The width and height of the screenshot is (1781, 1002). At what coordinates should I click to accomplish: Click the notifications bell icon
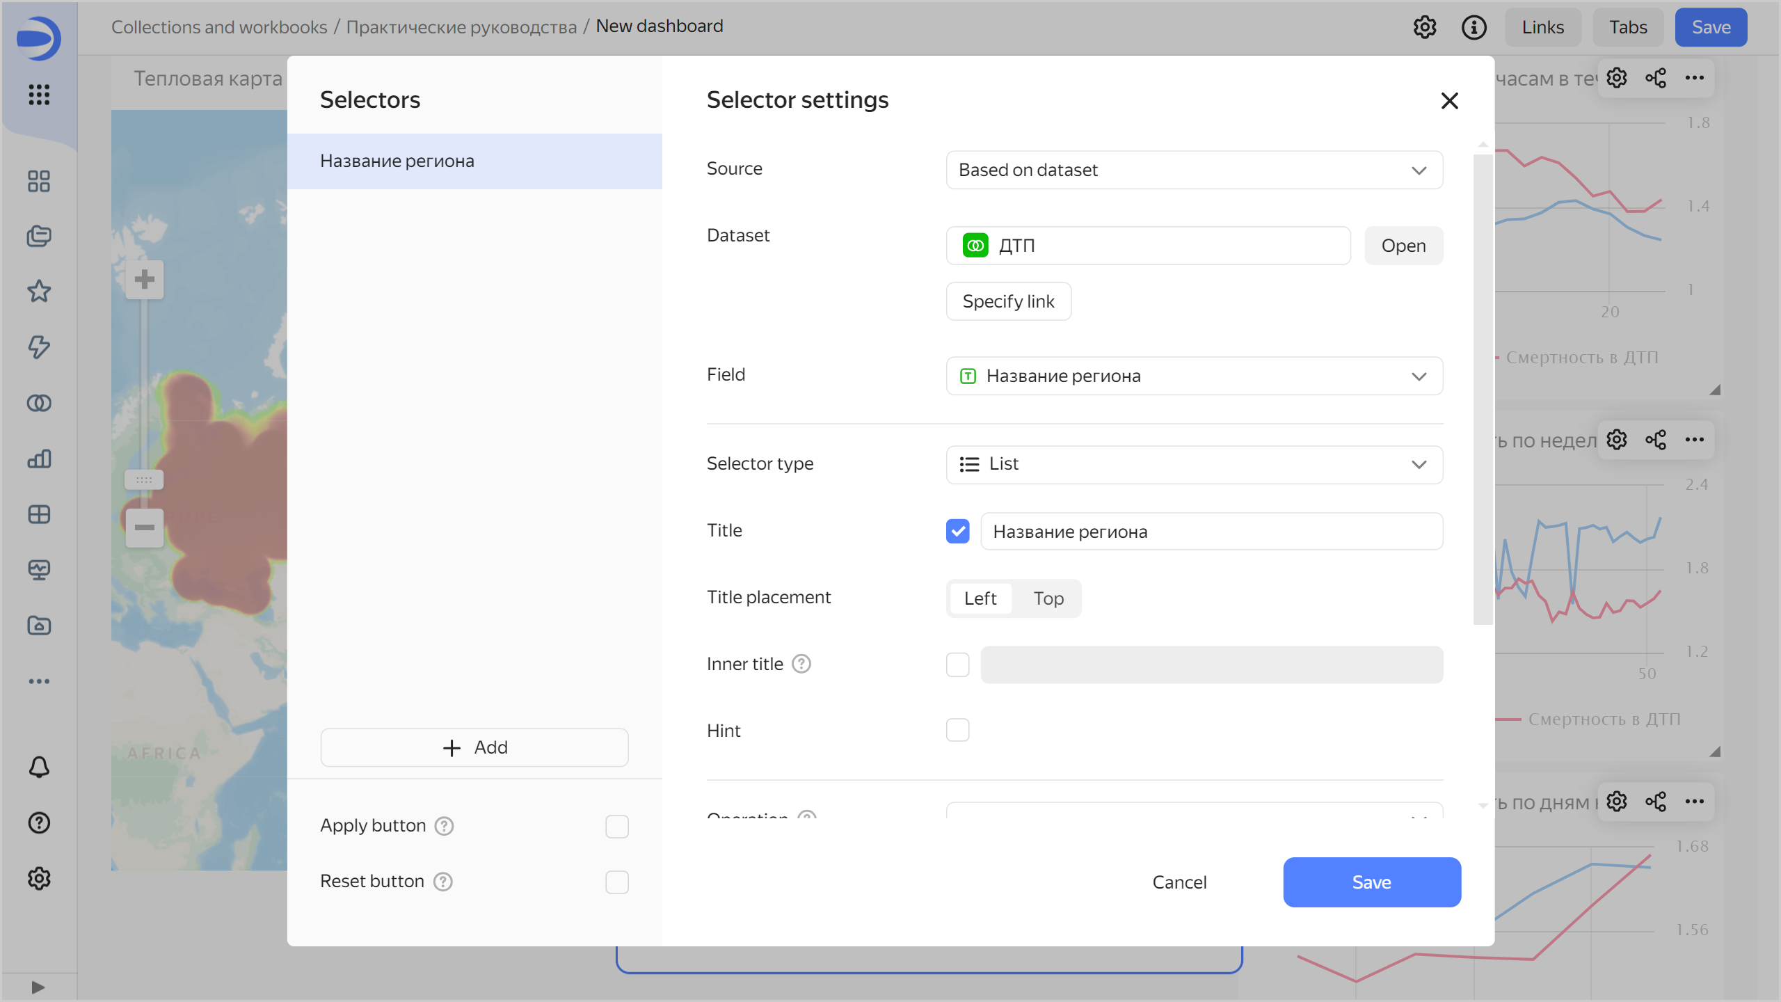click(39, 767)
